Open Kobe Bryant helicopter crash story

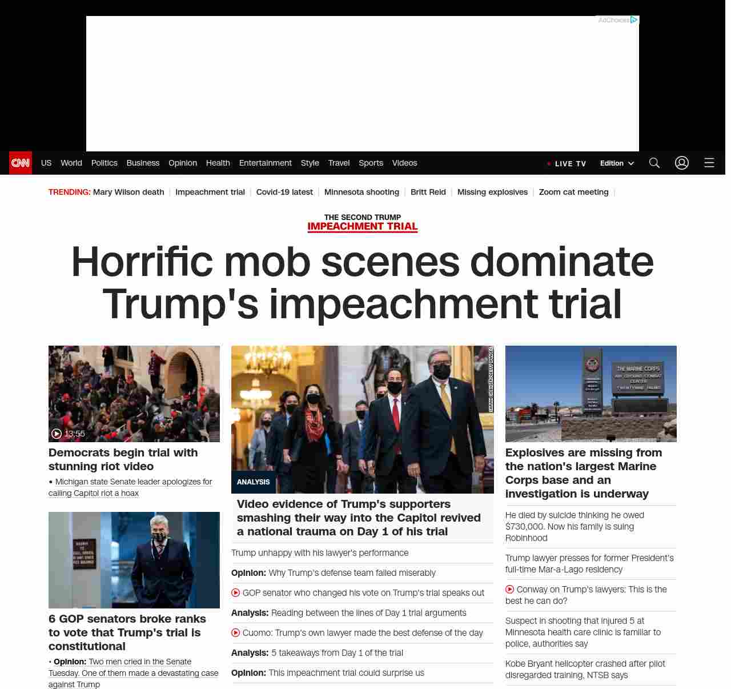pyautogui.click(x=585, y=670)
